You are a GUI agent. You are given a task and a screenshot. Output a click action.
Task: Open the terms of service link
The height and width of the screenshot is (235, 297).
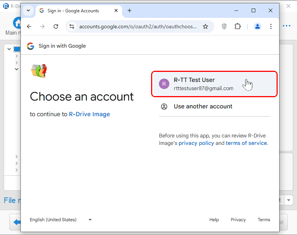pos(246,143)
